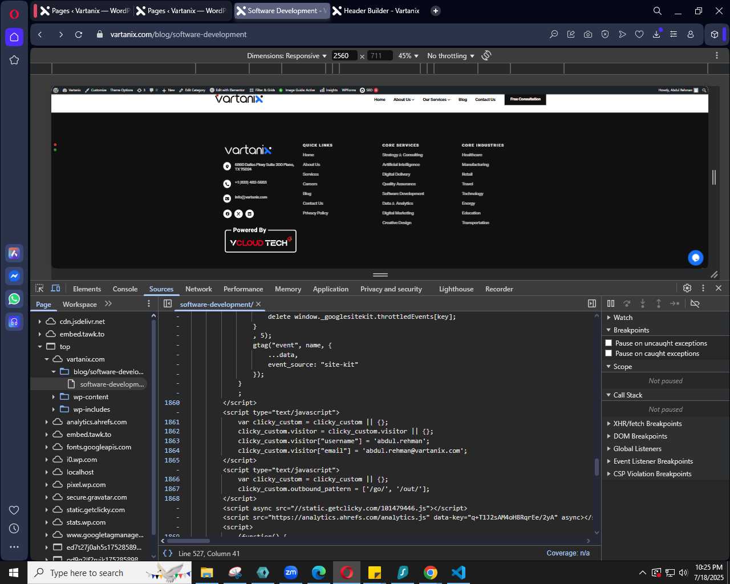This screenshot has height=584, width=730.
Task: Open tawk chat bubble on page
Action: coord(696,258)
